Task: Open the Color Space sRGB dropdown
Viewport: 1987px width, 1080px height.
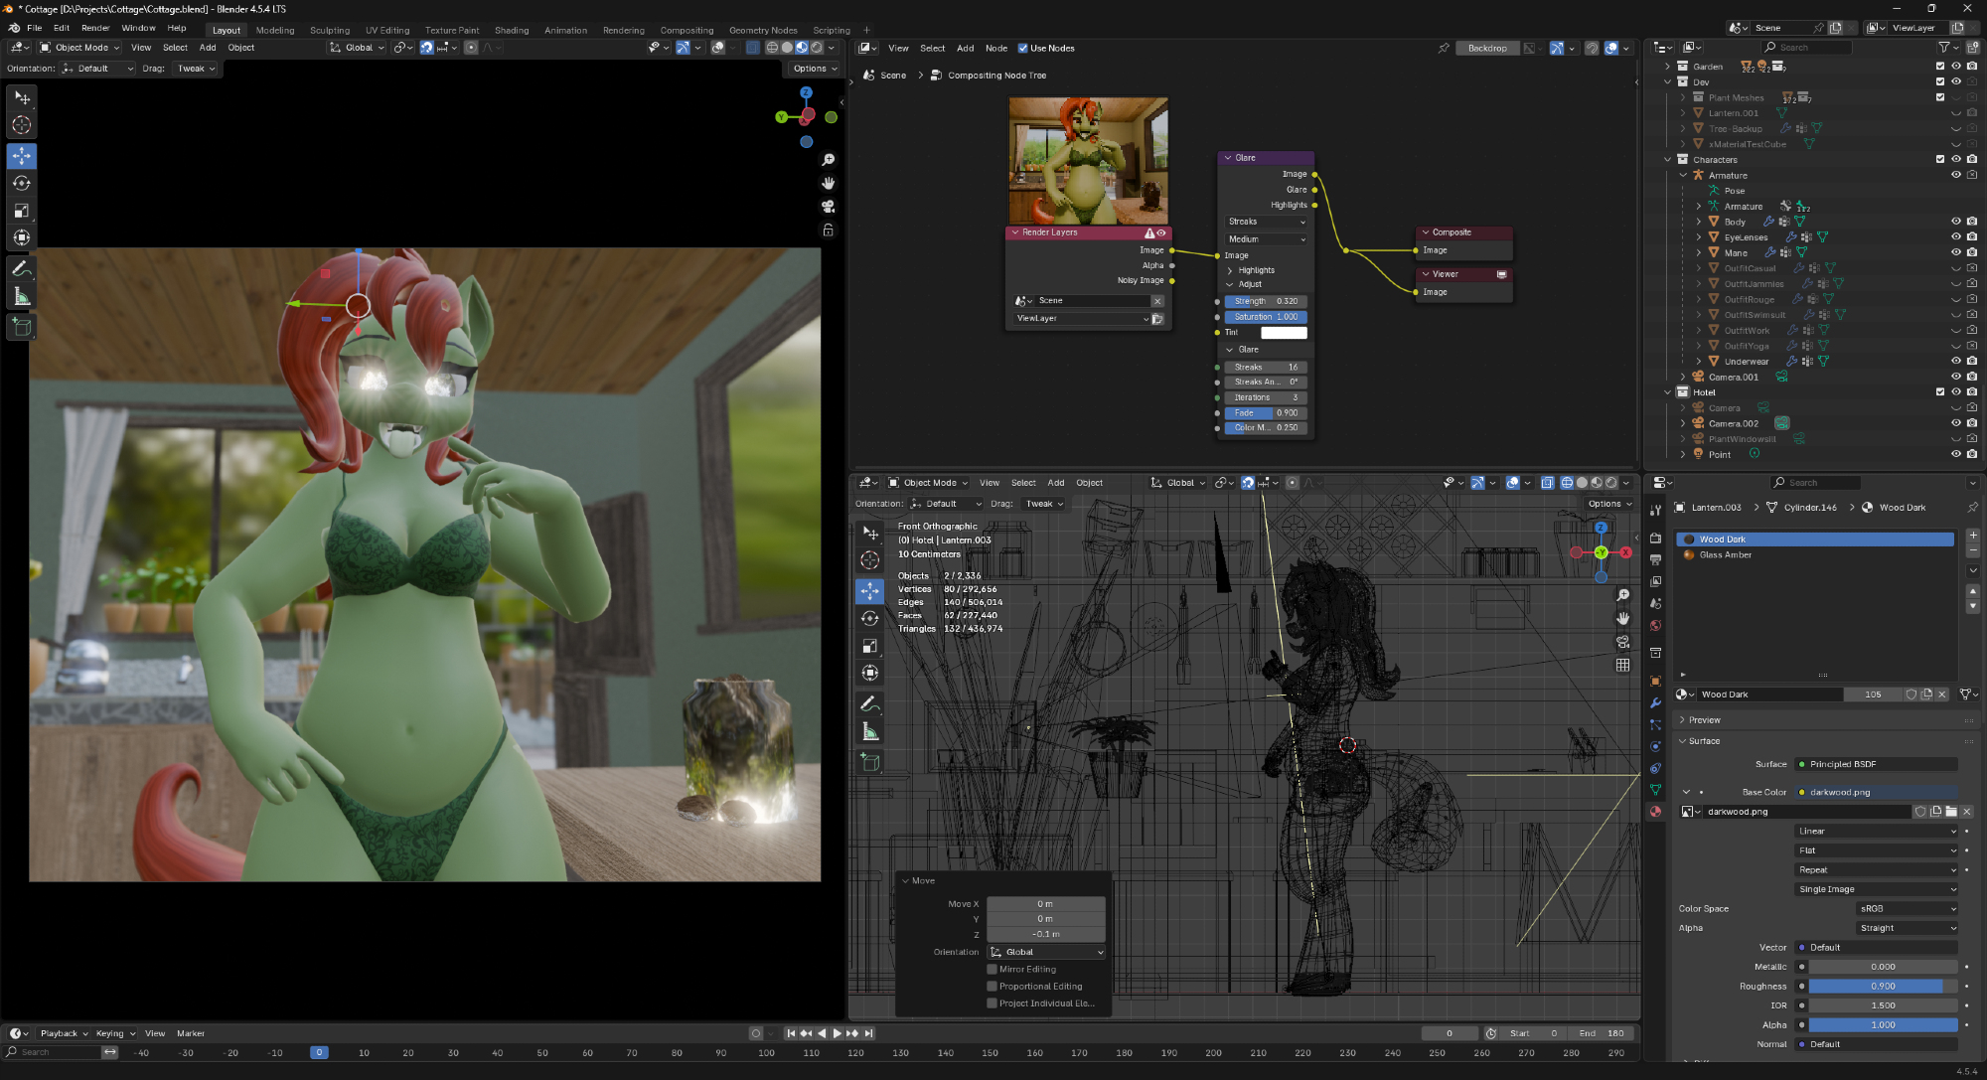Action: (1907, 909)
